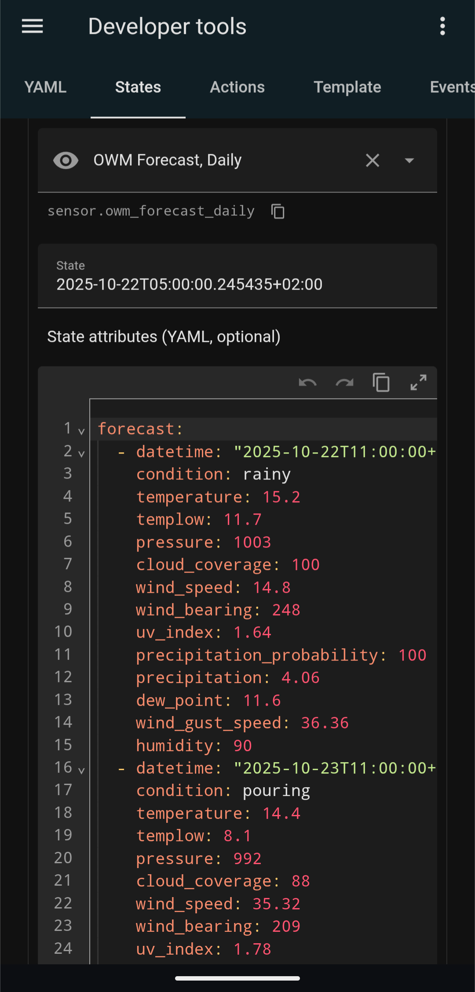Screen dimensions: 475x992
Task: Undo the last YAML editor change
Action: [307, 382]
